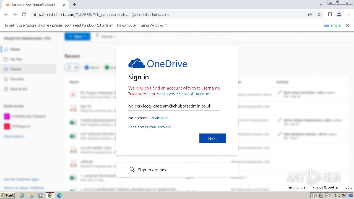Open Sign-in options with key icon

coord(177,170)
